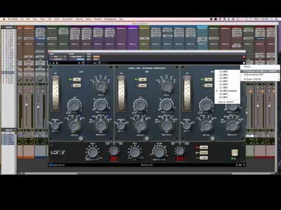Click the top button of three beside bottom knobs
Image resolution: width=281 pixels, height=210 pixels.
click(204, 148)
